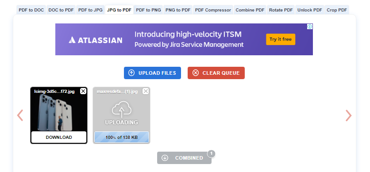This screenshot has width=370, height=172.
Task: Click the UPLOAD FILES button
Action: coord(152,73)
